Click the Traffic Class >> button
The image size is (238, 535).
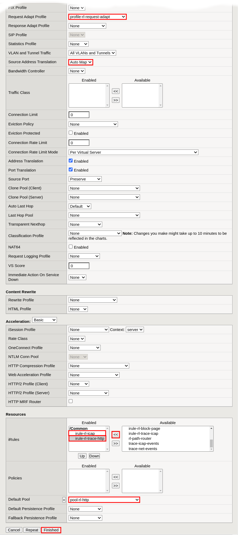tap(116, 100)
